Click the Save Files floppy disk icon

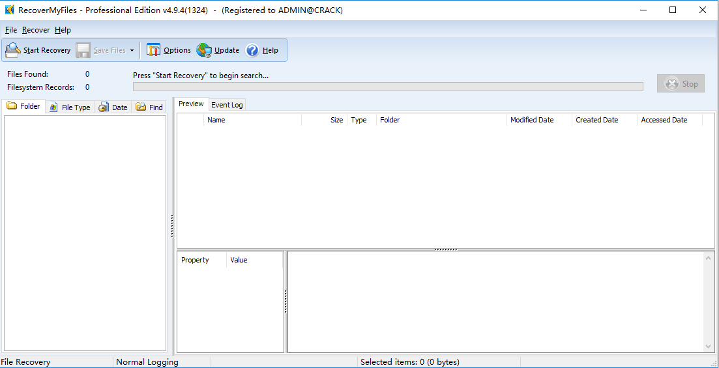83,50
